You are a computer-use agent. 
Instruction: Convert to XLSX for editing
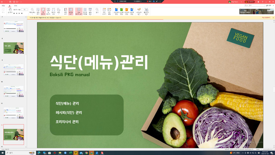121,11
